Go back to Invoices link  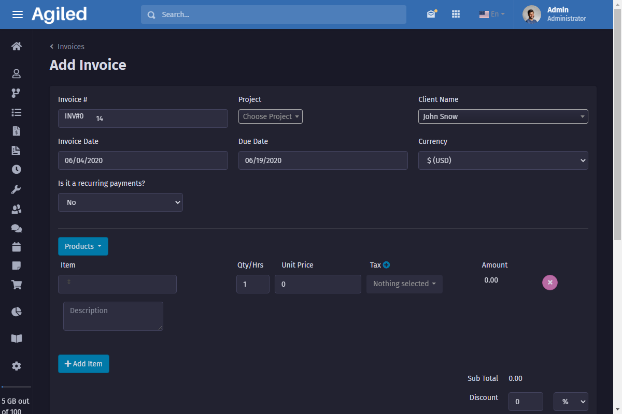(x=70, y=47)
